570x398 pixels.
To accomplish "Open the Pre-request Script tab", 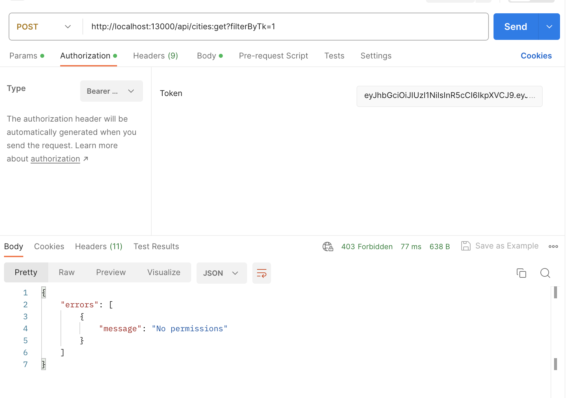I will (273, 55).
